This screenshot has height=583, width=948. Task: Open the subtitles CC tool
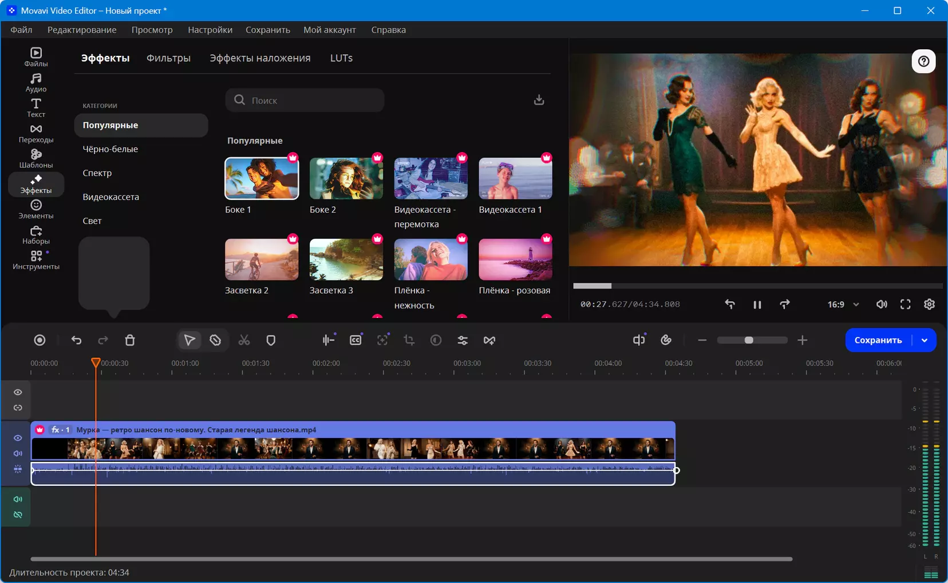355,340
